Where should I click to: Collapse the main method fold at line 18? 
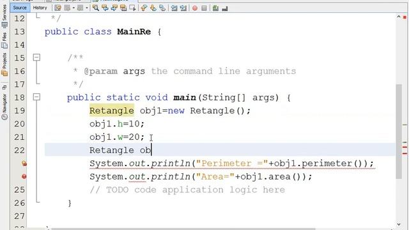click(37, 97)
